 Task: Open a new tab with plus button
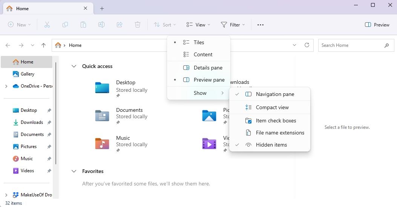(102, 9)
